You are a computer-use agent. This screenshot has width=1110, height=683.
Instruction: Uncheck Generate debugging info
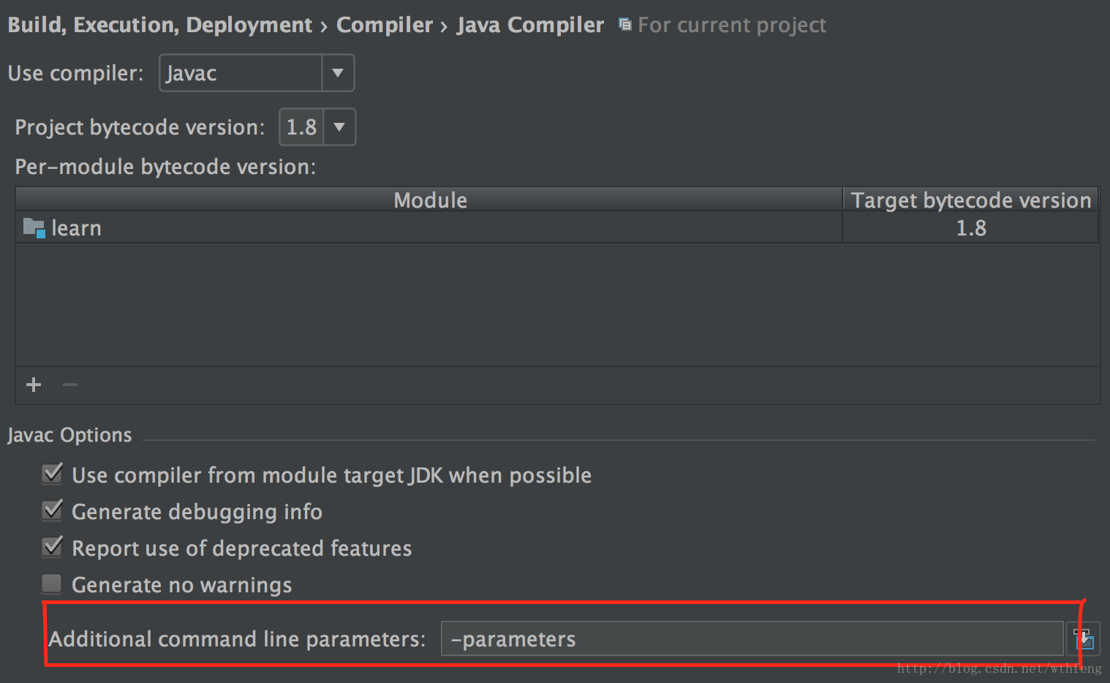52,510
